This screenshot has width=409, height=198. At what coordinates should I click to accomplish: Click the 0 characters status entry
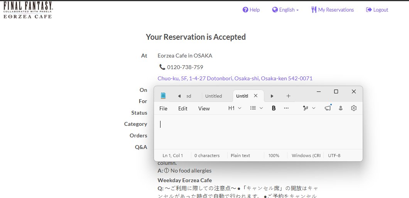pos(207,156)
